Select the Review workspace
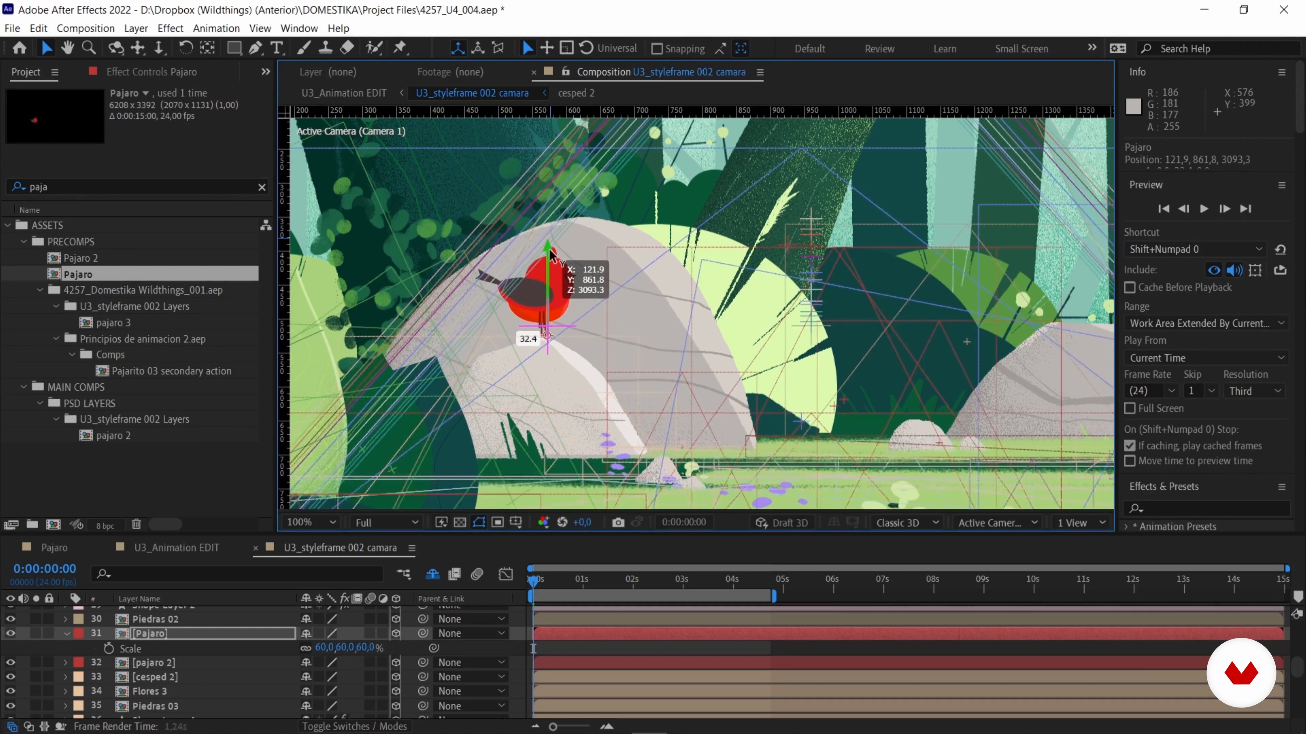This screenshot has width=1306, height=734. [x=879, y=49]
